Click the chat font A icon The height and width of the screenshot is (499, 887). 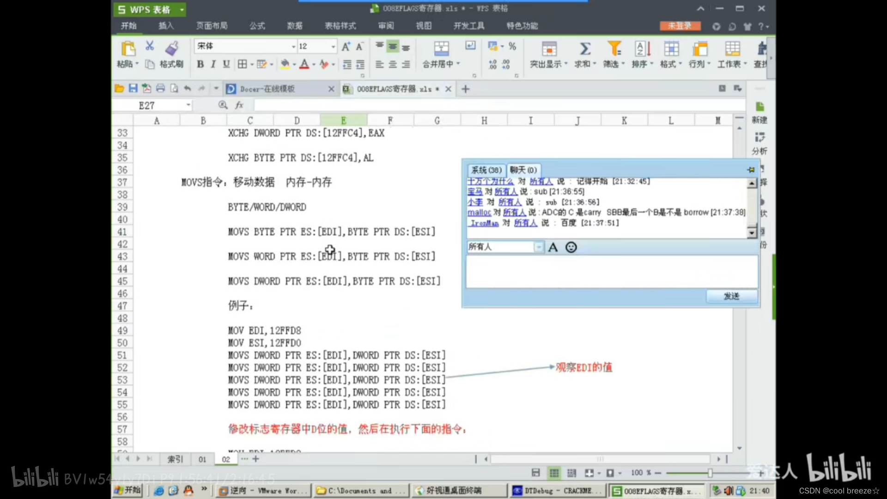tap(553, 247)
